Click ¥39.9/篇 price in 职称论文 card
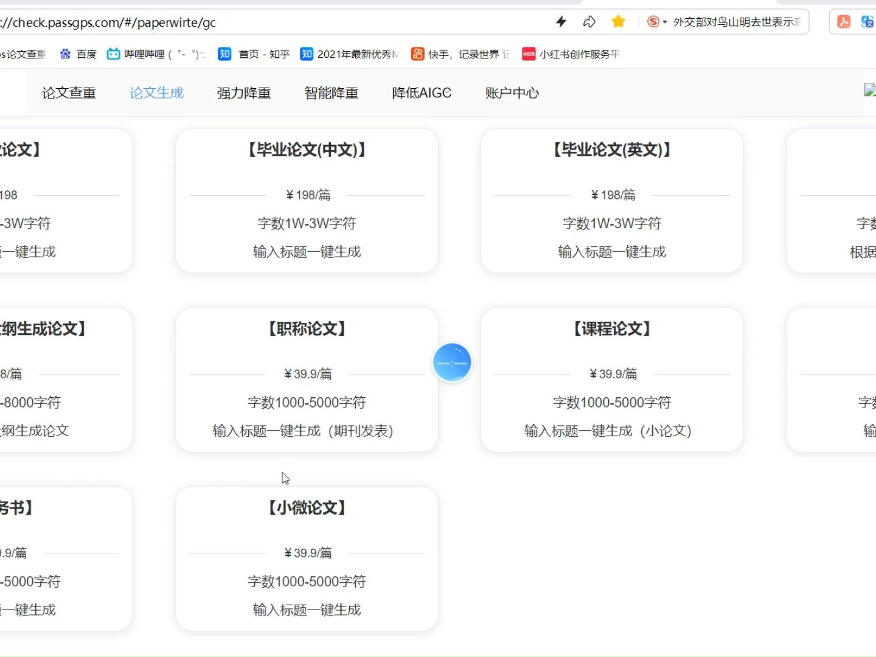 click(x=308, y=374)
